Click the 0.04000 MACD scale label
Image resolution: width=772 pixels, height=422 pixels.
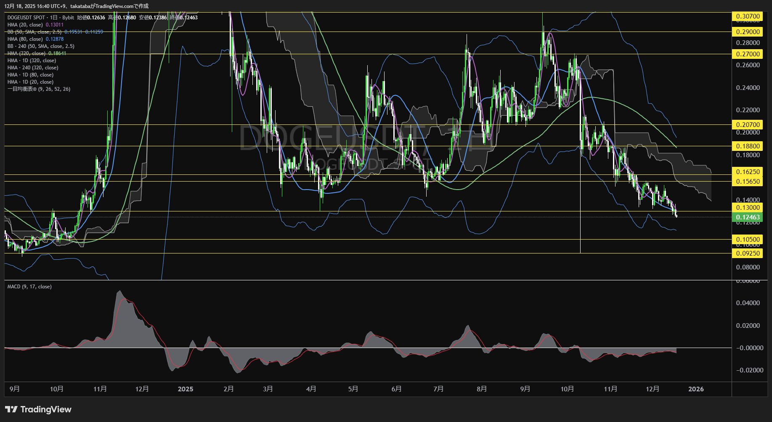[x=748, y=303]
